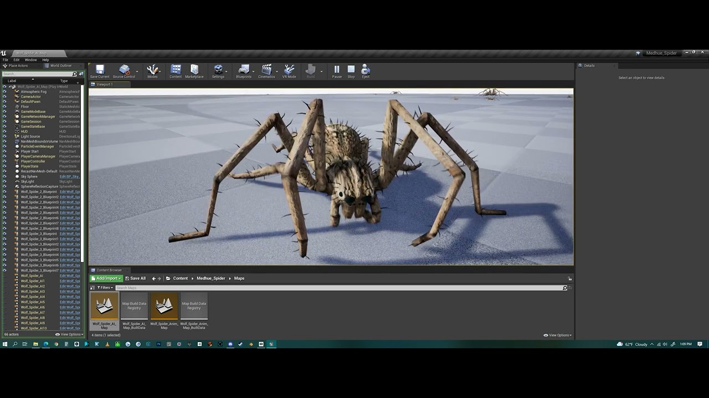Image resolution: width=709 pixels, height=398 pixels.
Task: Pause the play-in-editor simulation
Action: (x=337, y=71)
